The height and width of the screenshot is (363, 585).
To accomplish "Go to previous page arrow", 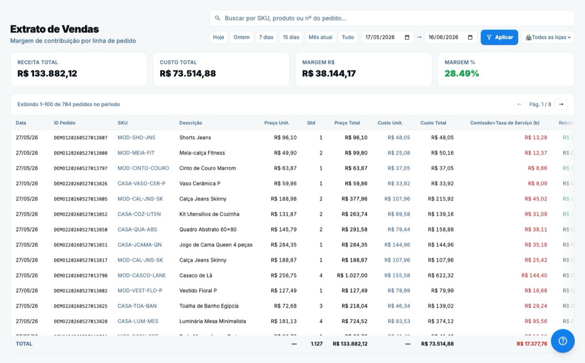I will pyautogui.click(x=519, y=104).
